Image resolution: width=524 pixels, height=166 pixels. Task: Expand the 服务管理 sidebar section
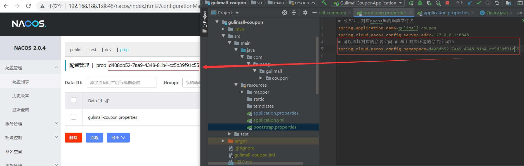(x=56, y=123)
